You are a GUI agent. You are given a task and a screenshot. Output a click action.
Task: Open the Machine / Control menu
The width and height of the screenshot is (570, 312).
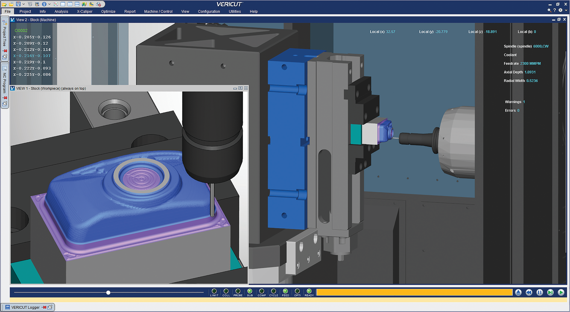(158, 12)
